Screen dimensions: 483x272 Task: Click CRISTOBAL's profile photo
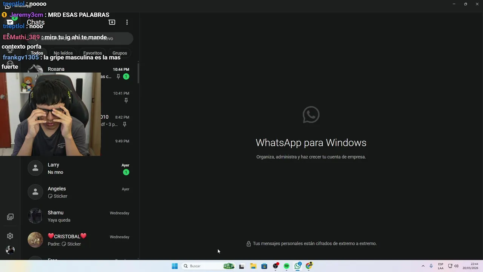click(x=35, y=240)
